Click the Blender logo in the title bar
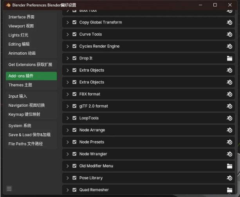Viewport: 240px width, 197px height. coord(8,5)
